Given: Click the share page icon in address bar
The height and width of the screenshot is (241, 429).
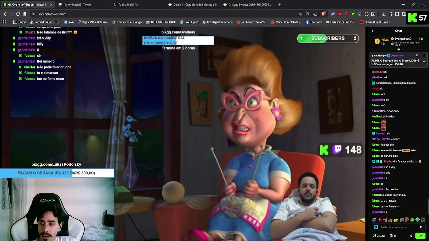Looking at the screenshot, I should [315, 14].
